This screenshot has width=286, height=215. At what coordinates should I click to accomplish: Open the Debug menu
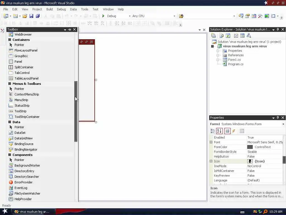coord(61,9)
